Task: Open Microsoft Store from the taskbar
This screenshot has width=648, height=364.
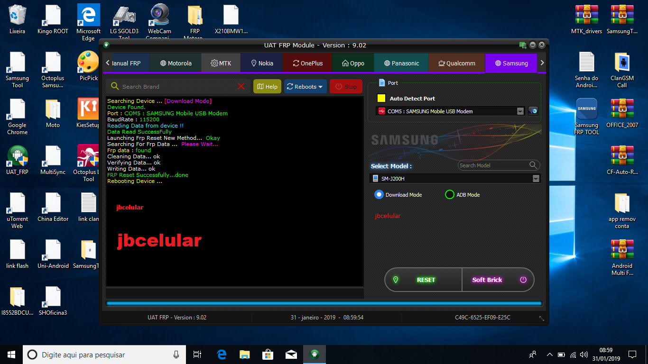Action: 268,355
